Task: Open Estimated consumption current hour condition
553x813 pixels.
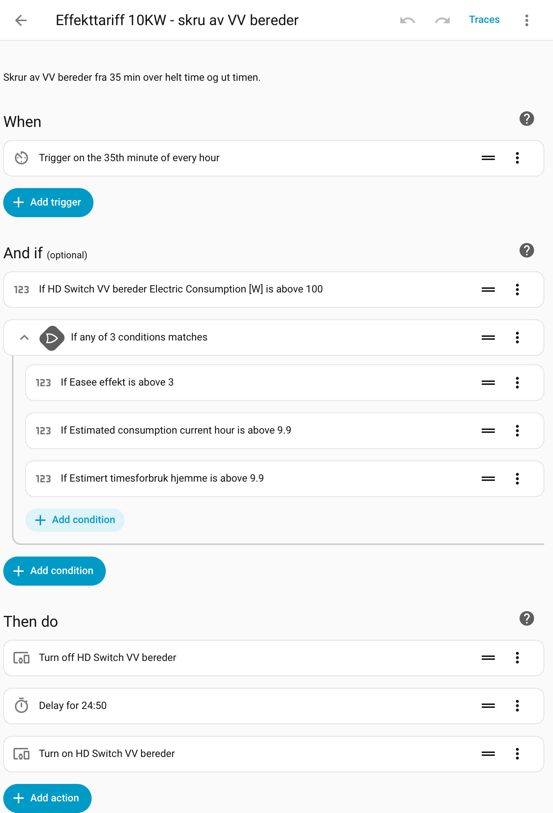Action: [x=176, y=430]
